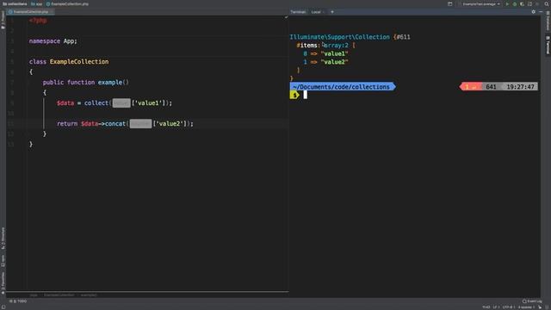Toggle the Terminal tool window button on right sidebar

(548, 45)
